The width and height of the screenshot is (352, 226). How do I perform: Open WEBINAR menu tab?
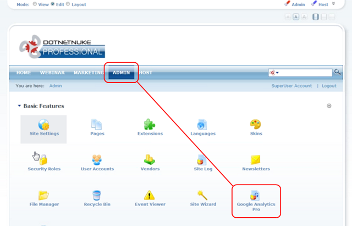click(x=52, y=73)
